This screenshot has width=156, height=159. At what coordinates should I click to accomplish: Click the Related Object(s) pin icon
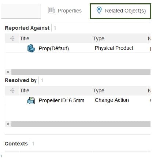point(99,10)
